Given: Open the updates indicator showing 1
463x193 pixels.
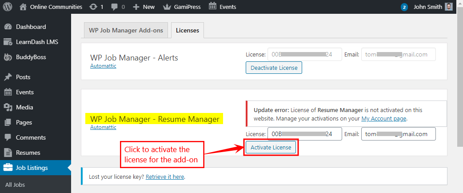Looking at the screenshot, I should pos(96,7).
